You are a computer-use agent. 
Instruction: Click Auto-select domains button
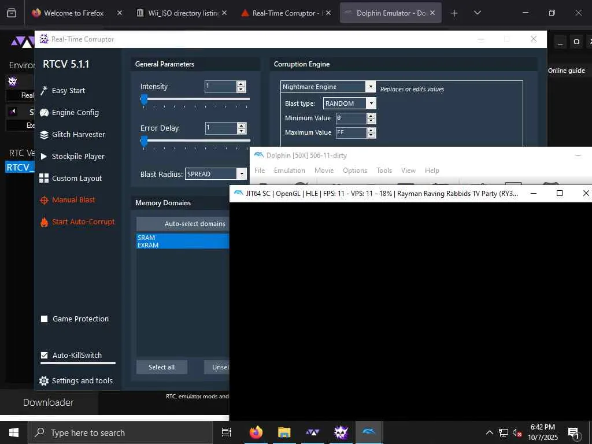pyautogui.click(x=183, y=224)
